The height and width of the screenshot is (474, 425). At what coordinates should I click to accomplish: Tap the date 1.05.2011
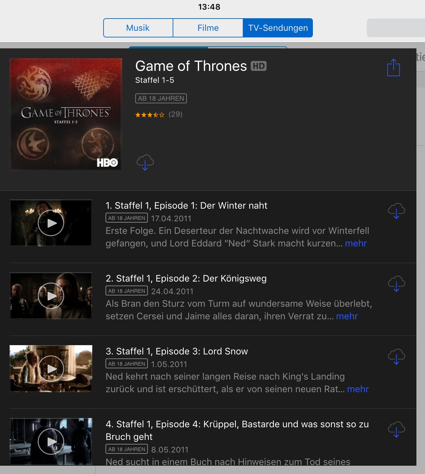coord(169,364)
